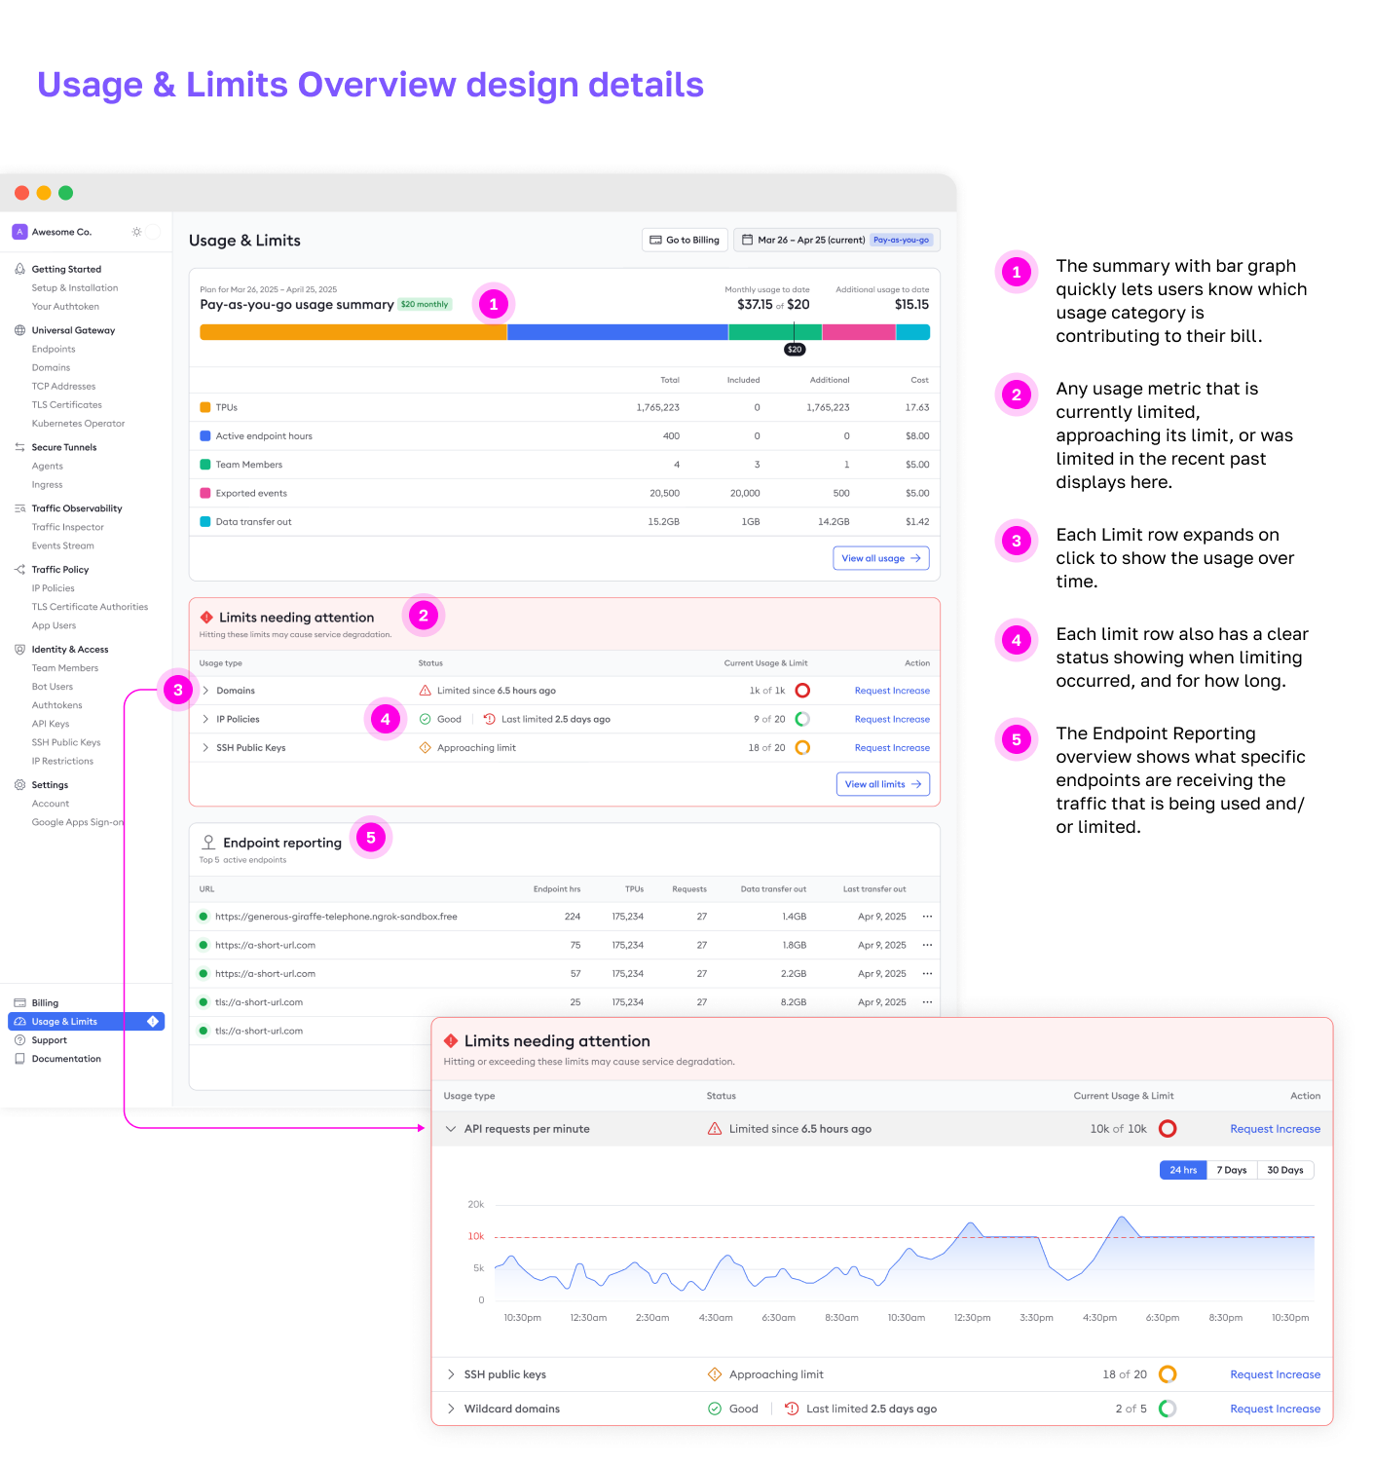The image size is (1373, 1466).
Task: Click Request Increase for IP Policies
Action: [892, 719]
